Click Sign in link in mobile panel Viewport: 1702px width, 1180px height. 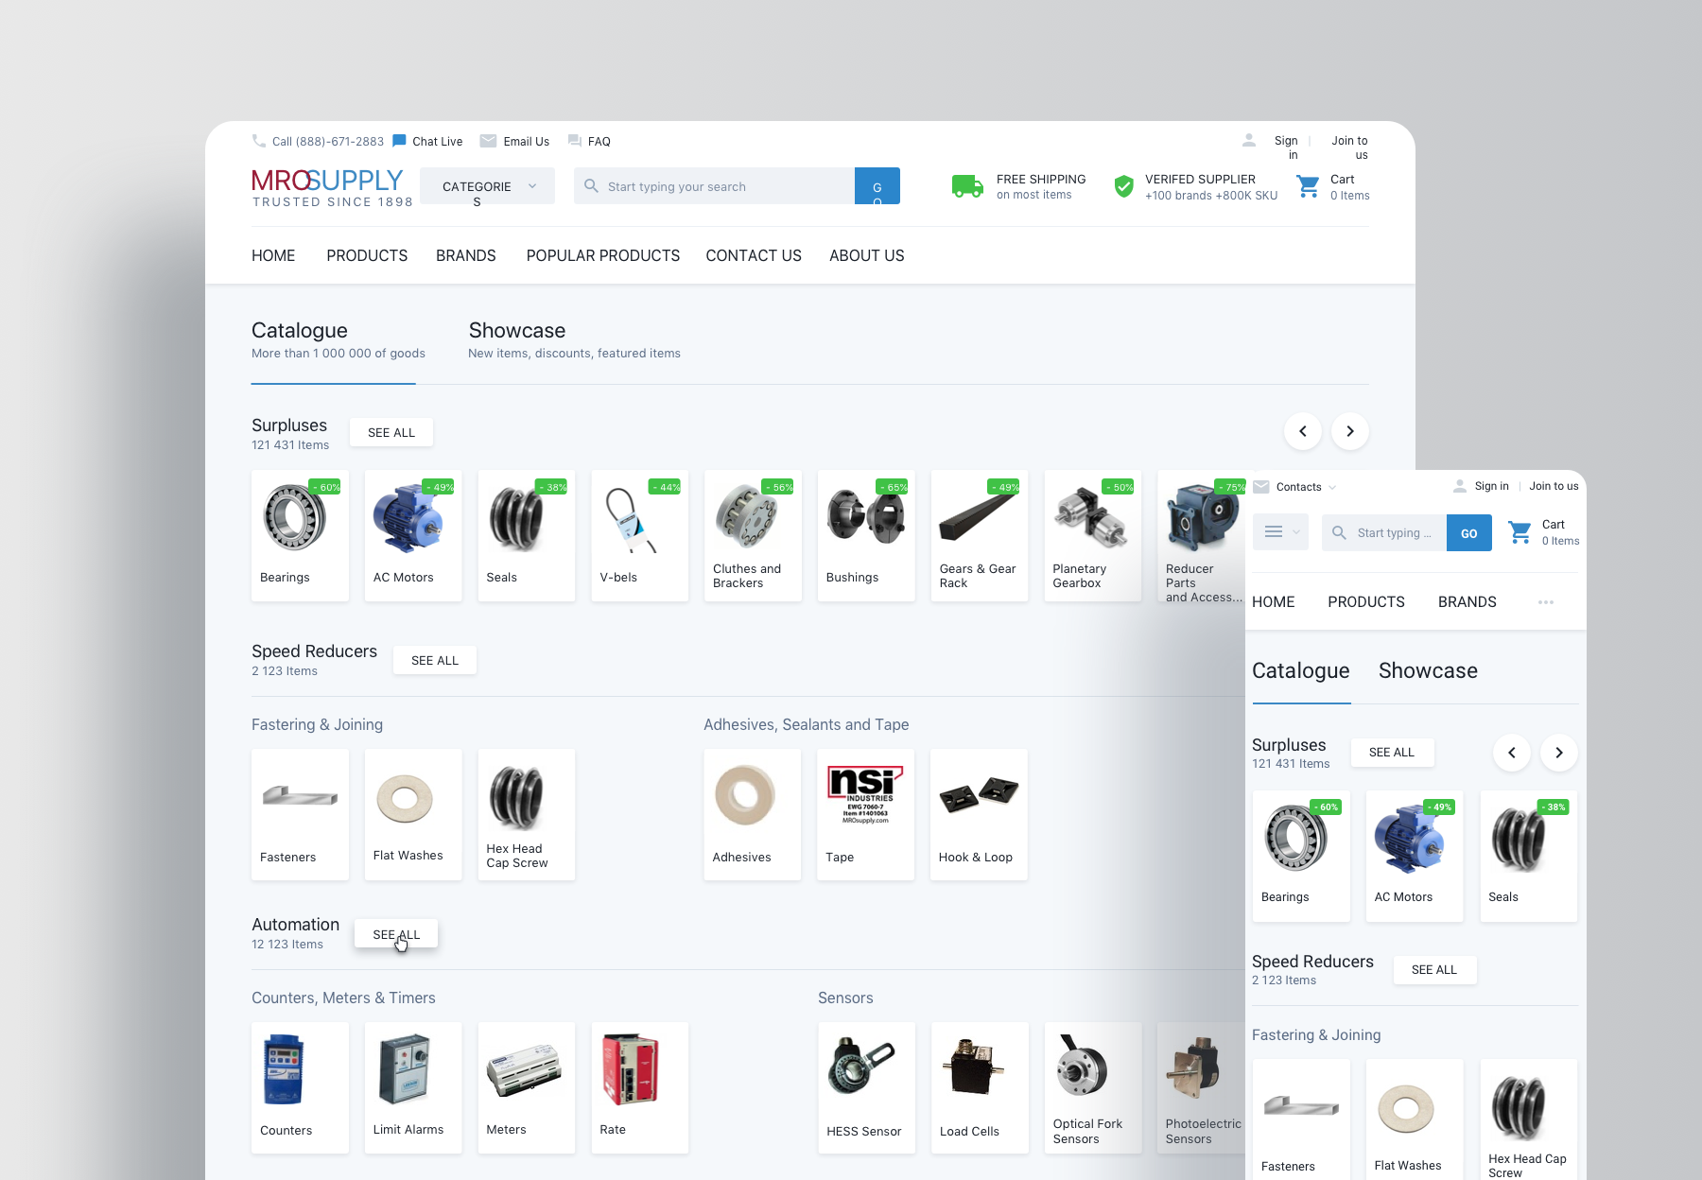click(1492, 487)
